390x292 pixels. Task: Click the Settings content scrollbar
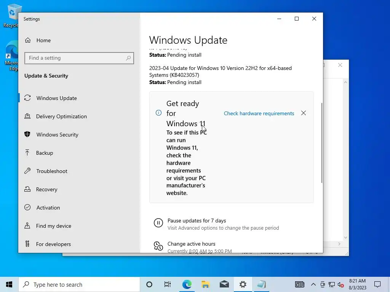click(x=321, y=143)
